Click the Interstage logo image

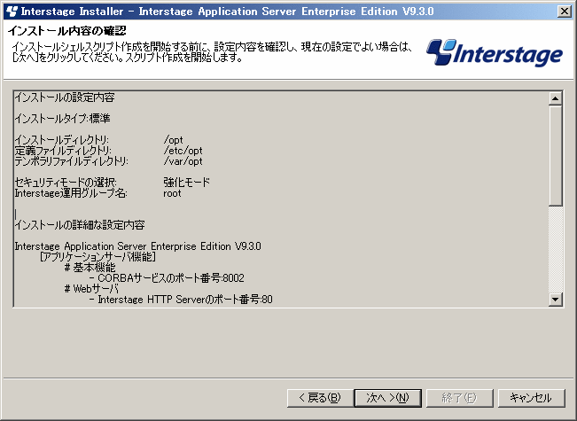[495, 52]
